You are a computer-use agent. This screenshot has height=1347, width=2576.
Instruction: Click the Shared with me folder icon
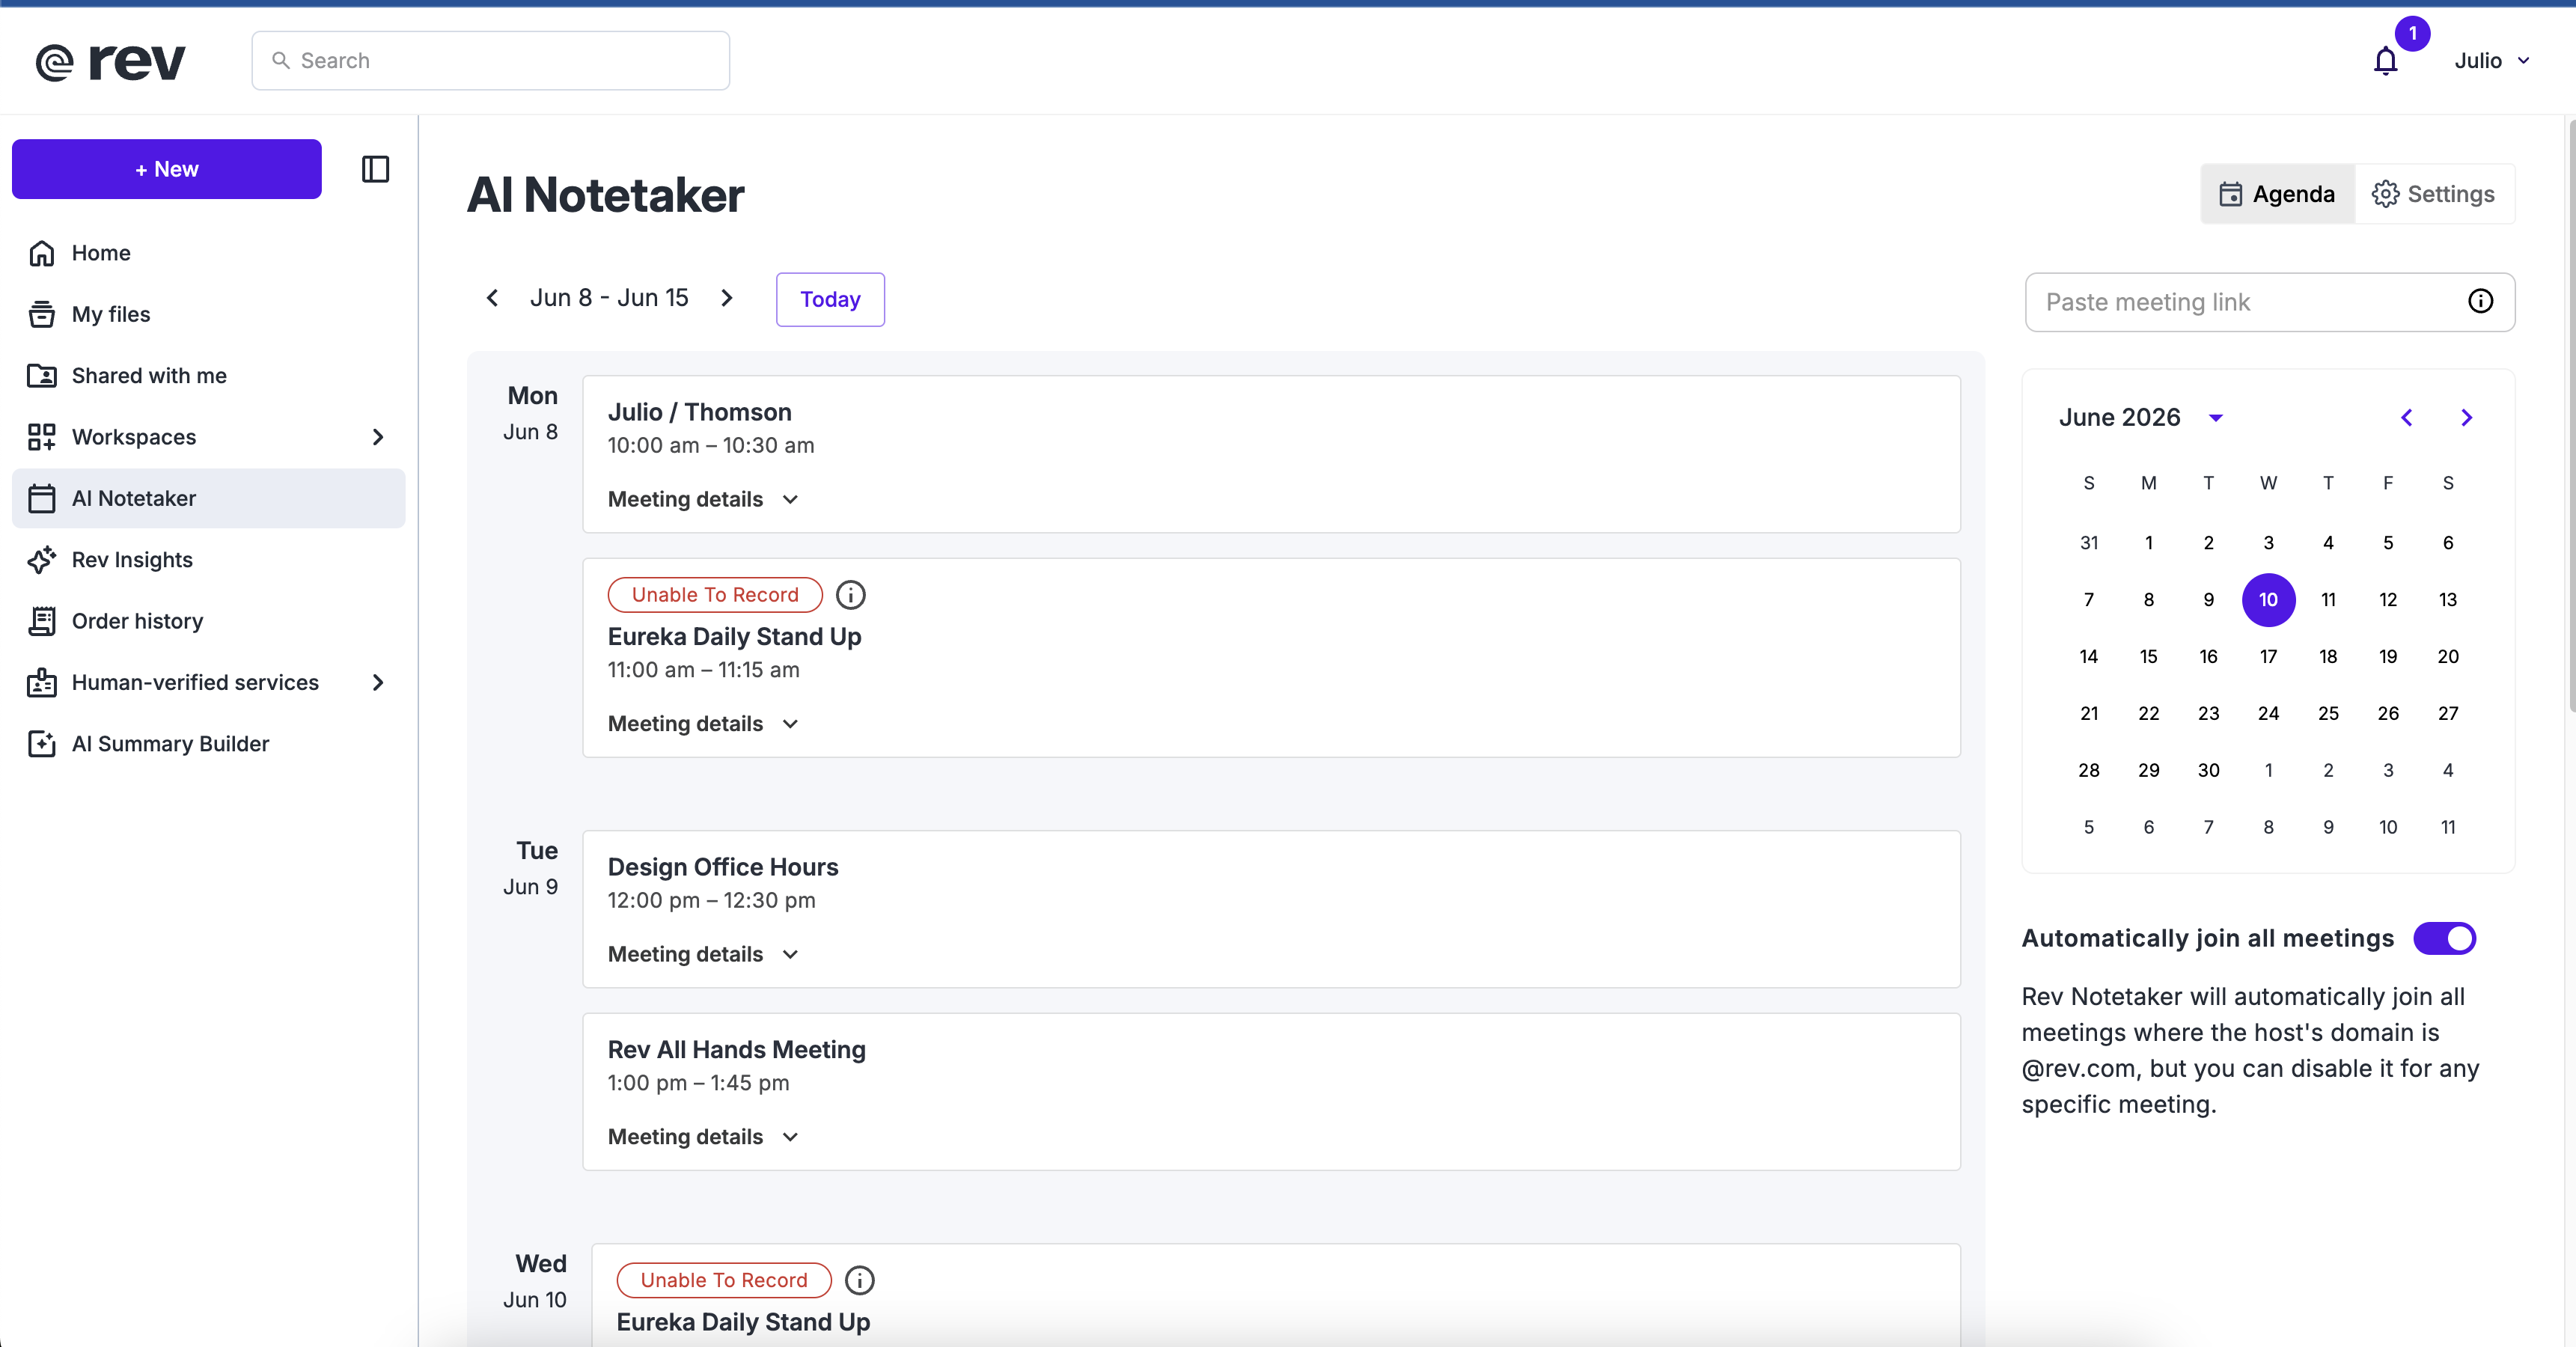coord(42,375)
